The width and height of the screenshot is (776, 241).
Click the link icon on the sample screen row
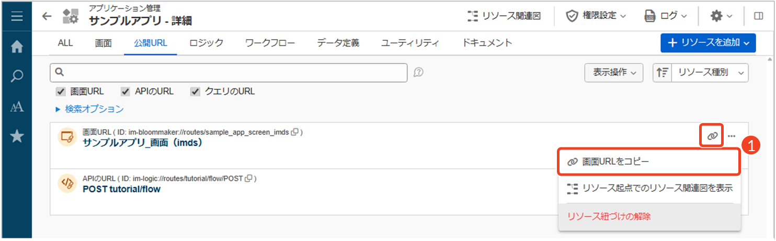coord(712,136)
